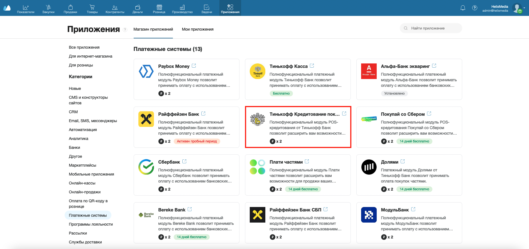
Task: Open the МодульБанк blue logo
Action: coord(369,215)
